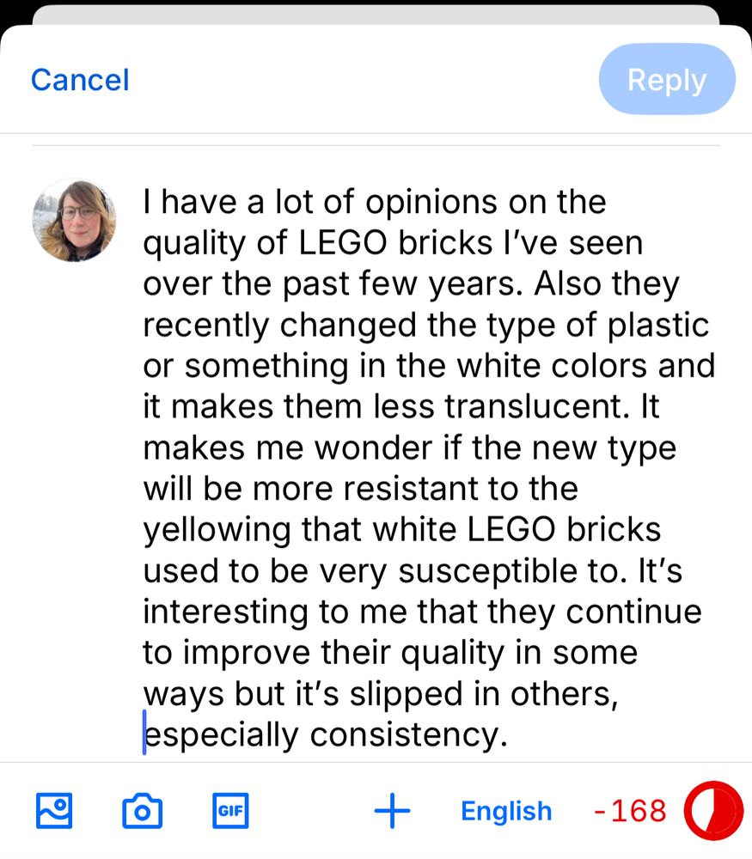Screen dimensions: 752x859
Task: Open the camera to take a photo
Action: point(142,810)
